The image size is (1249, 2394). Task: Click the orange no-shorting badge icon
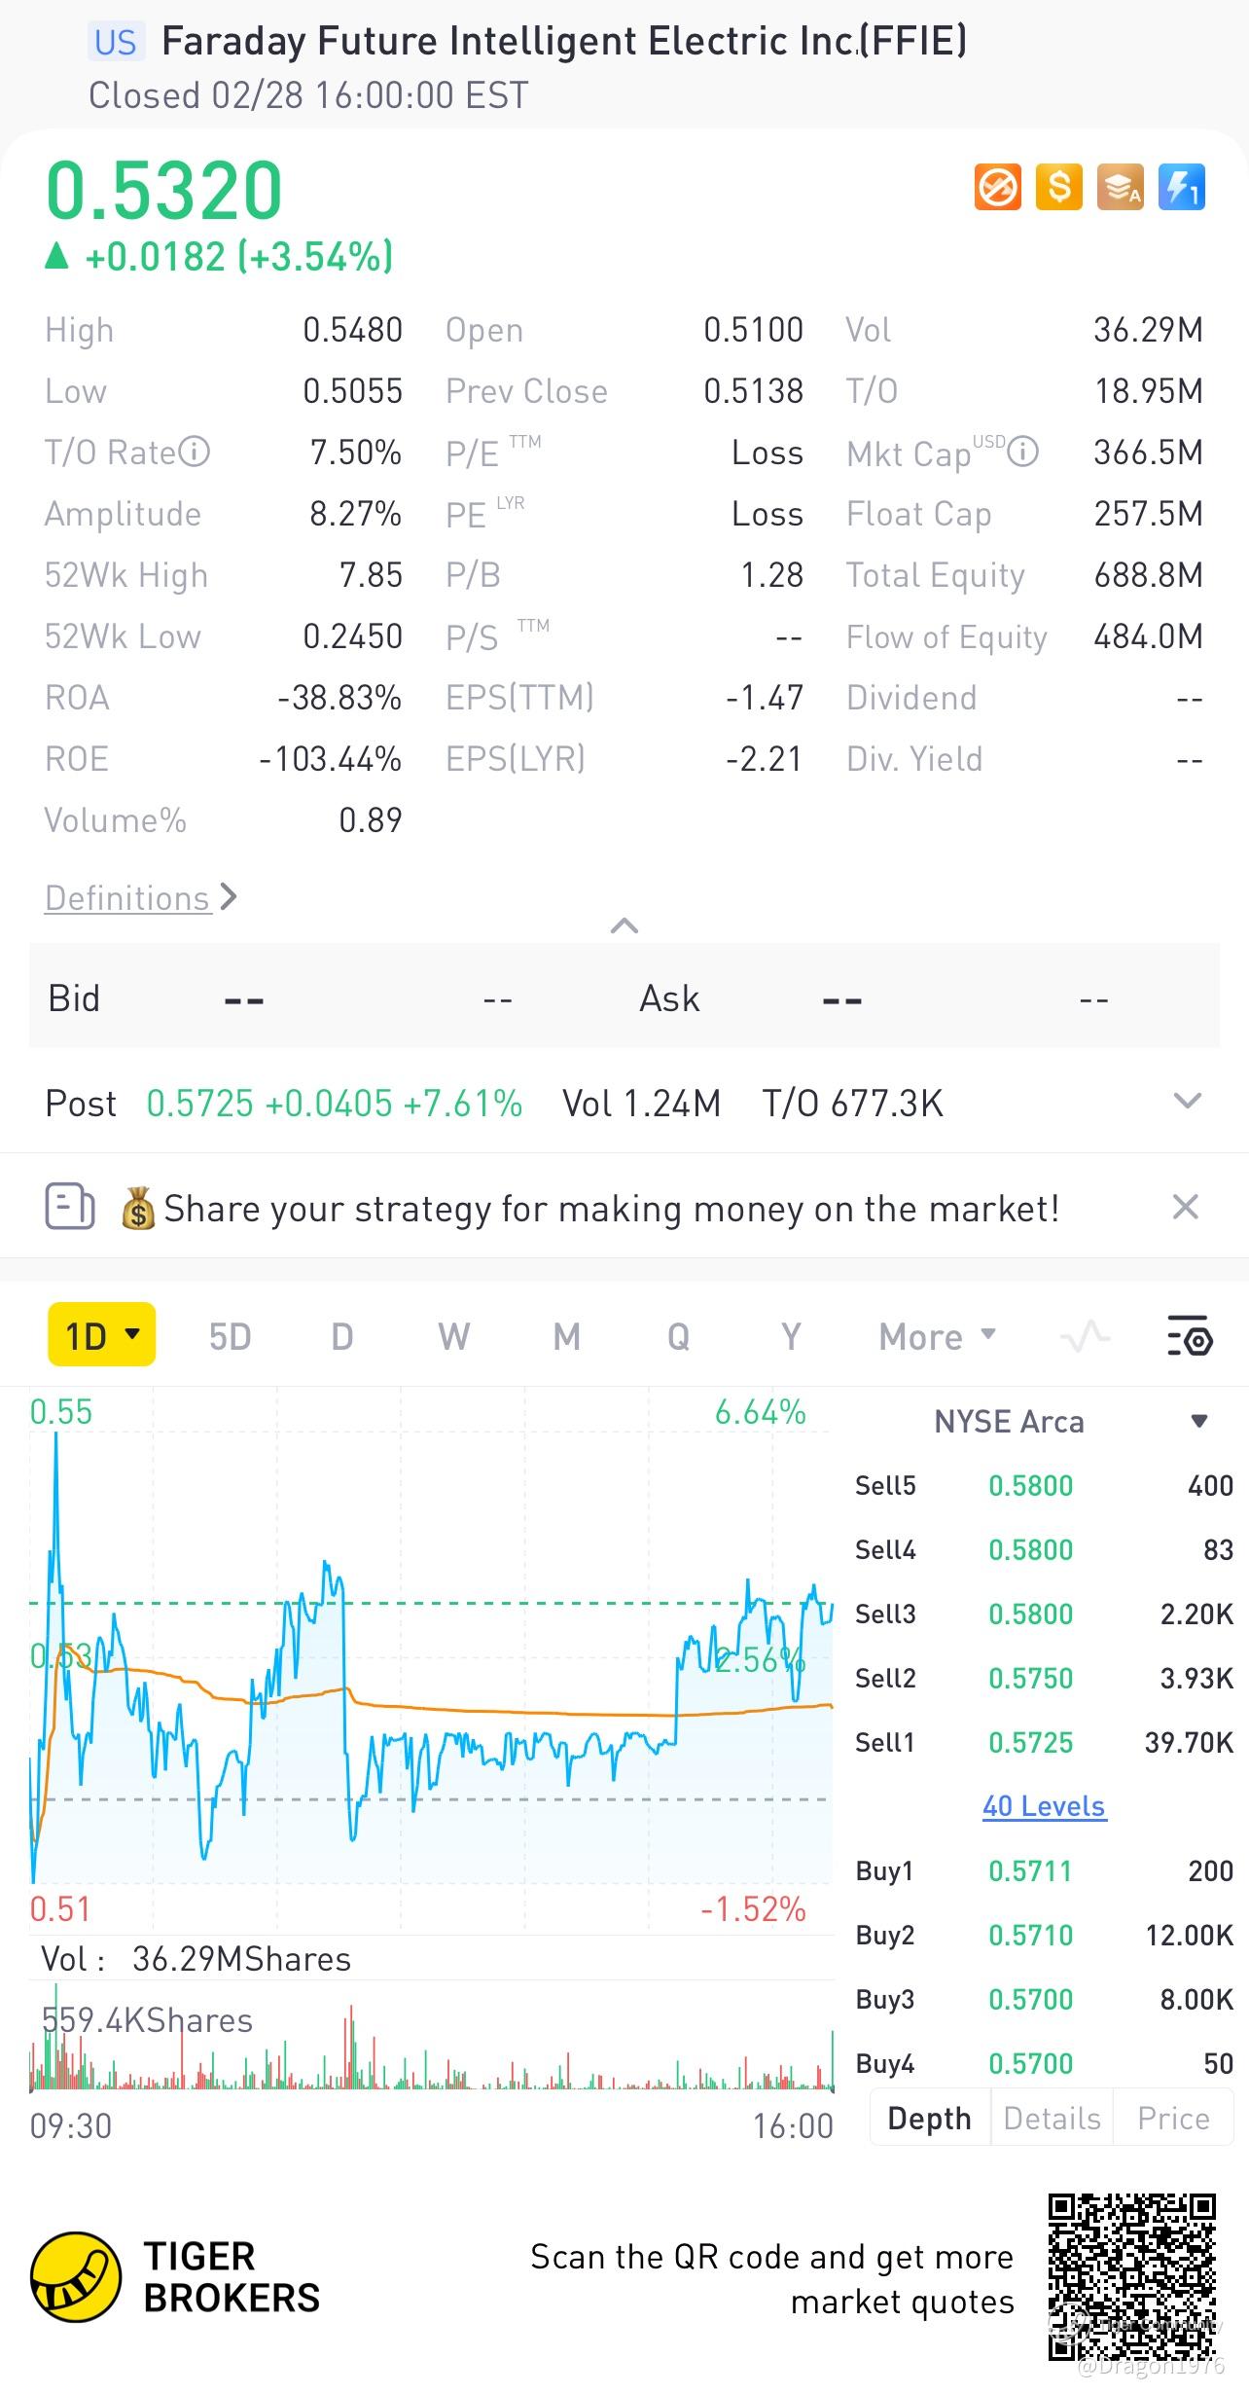click(x=997, y=187)
